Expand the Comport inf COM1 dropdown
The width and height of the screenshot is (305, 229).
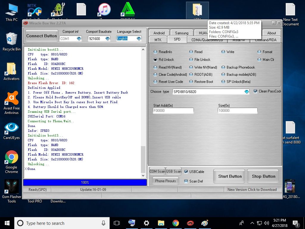click(79, 38)
